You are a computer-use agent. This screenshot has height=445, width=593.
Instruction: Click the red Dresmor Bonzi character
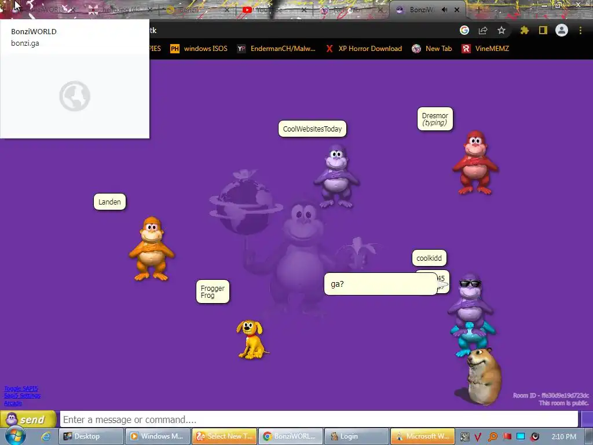pyautogui.click(x=475, y=163)
